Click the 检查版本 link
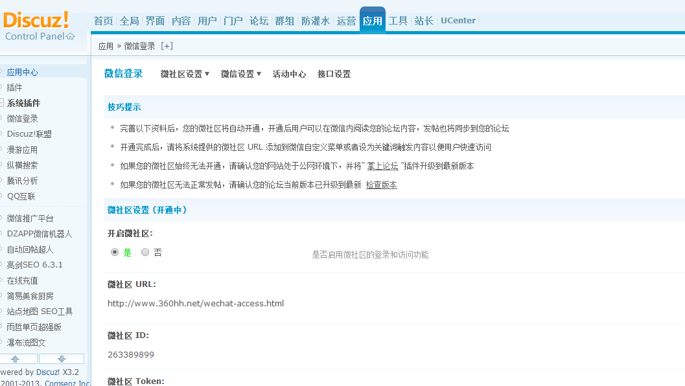Viewport: 685px width, 386px height. pyautogui.click(x=381, y=185)
